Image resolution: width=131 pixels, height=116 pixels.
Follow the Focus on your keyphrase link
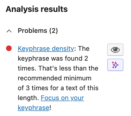pyautogui.click(x=51, y=103)
